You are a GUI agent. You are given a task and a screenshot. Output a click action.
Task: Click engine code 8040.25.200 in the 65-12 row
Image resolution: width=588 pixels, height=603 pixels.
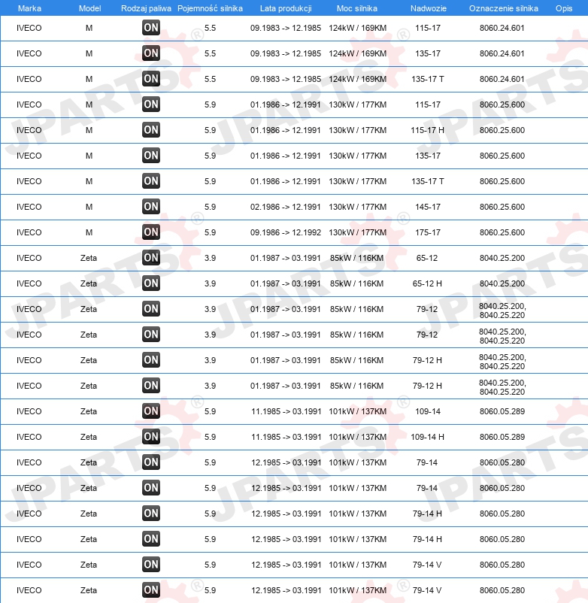click(502, 258)
